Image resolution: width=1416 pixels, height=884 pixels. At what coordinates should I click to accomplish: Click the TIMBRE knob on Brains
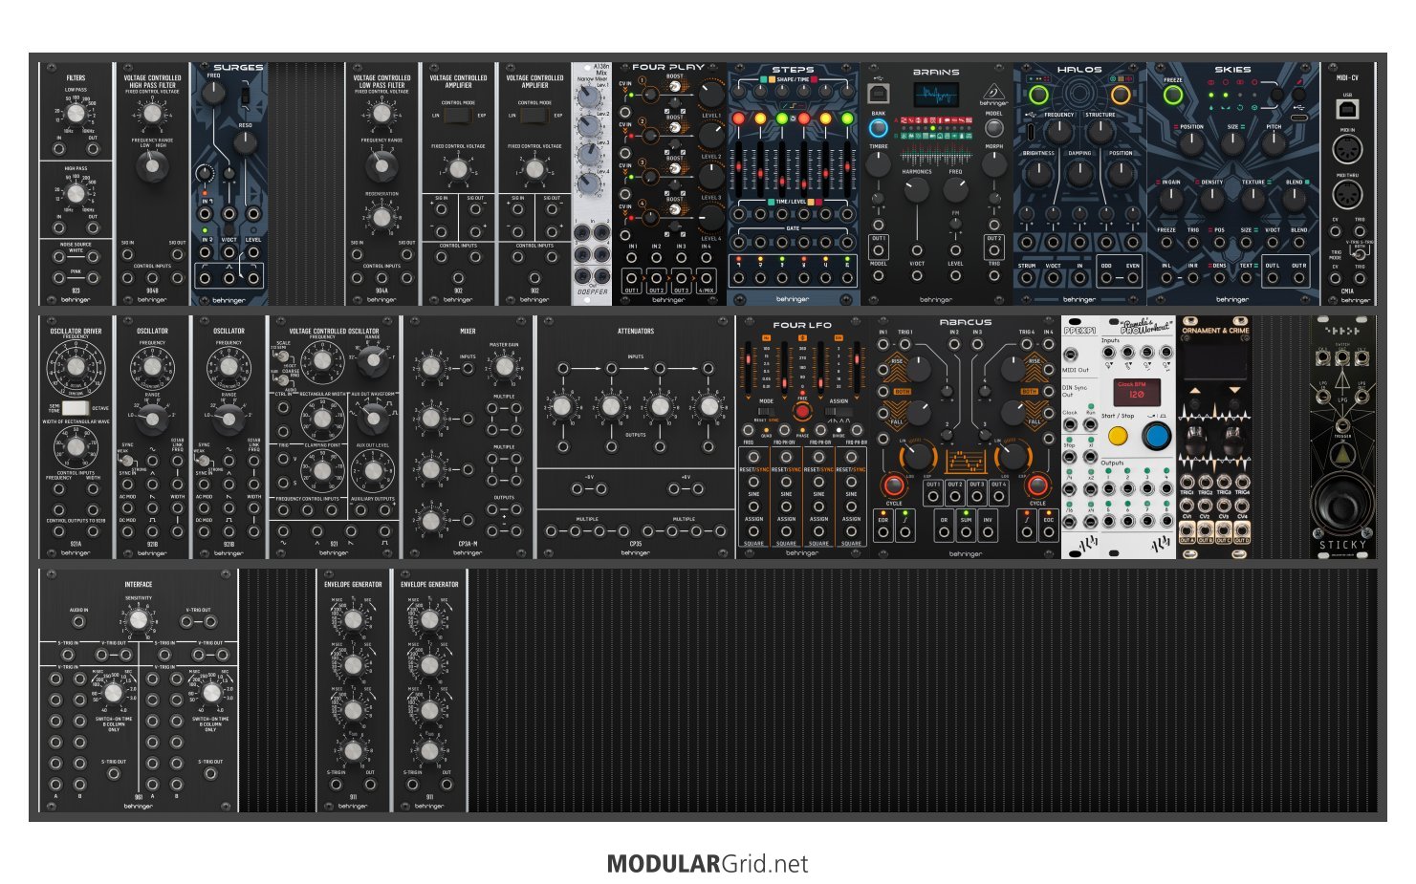[878, 164]
